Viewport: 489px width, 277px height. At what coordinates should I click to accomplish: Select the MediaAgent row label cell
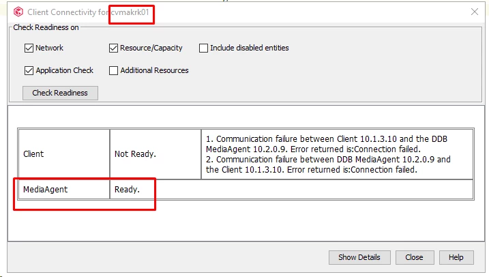(x=63, y=189)
